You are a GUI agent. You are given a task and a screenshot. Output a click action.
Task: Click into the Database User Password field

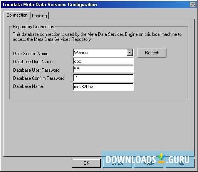(103, 69)
